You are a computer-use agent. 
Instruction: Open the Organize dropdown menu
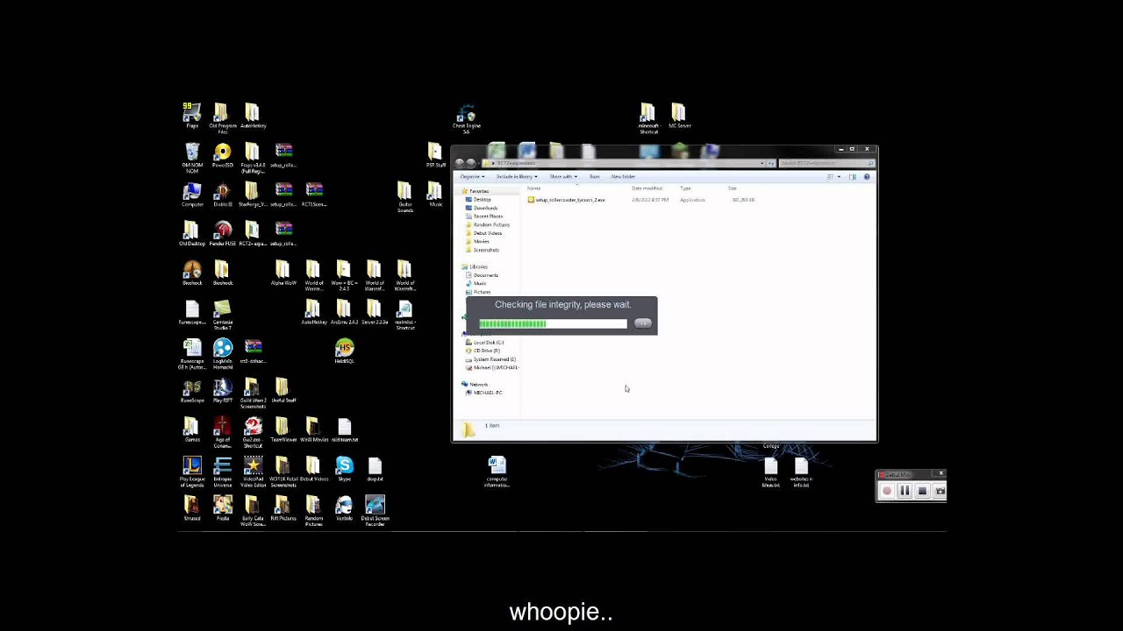(x=472, y=177)
